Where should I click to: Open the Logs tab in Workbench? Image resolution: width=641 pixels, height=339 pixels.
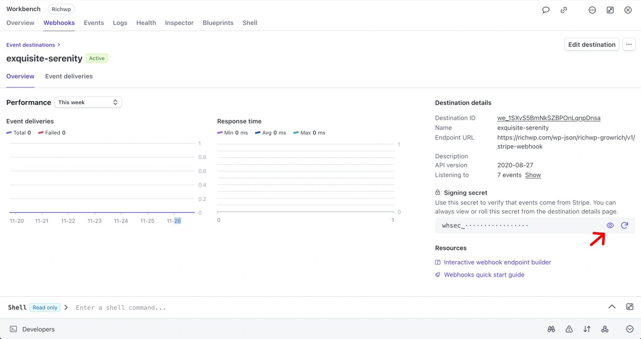120,23
